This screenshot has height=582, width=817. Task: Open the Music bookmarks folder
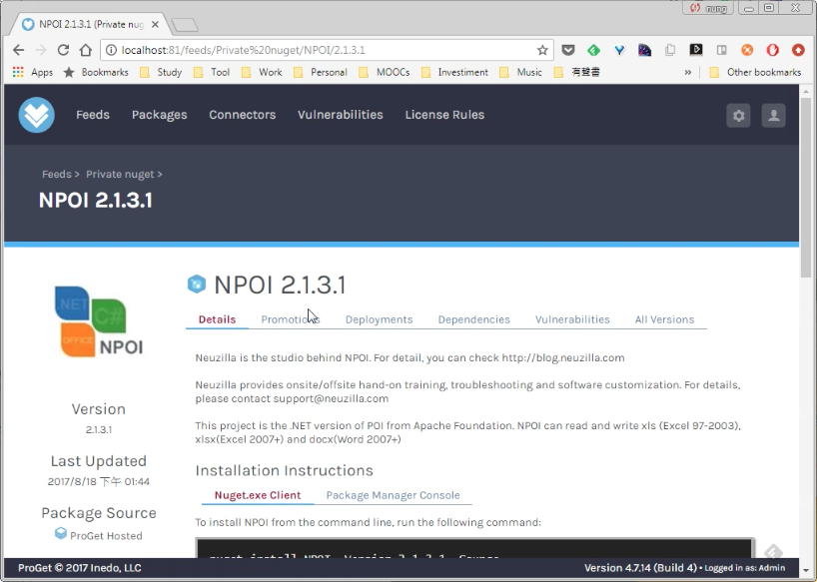(520, 72)
